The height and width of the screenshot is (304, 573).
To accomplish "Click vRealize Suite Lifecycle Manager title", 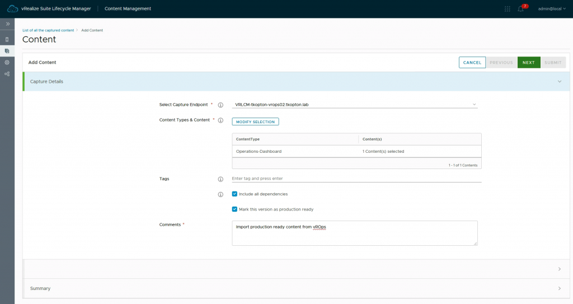I will point(56,8).
